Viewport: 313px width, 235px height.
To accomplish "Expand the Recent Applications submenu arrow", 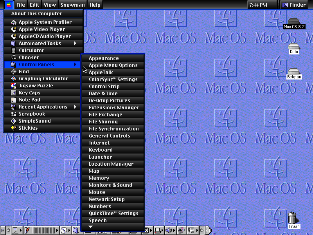I will pyautogui.click(x=75, y=107).
